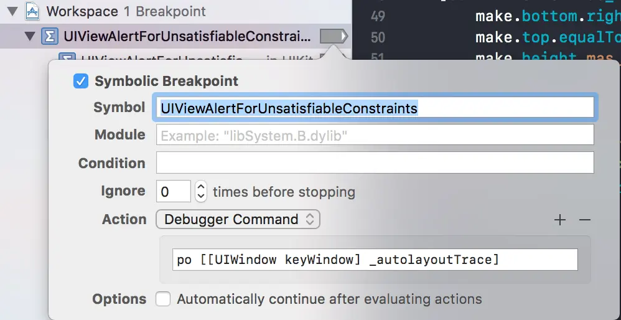Collapse the UIViewAlertForUnsatisfiableConstraints disclosure triangle

pos(29,37)
